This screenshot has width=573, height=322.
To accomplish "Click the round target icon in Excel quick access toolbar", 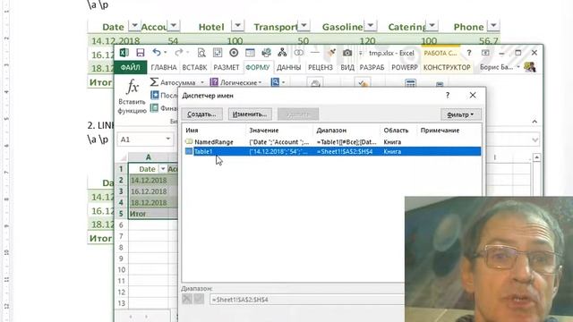I will 234,53.
